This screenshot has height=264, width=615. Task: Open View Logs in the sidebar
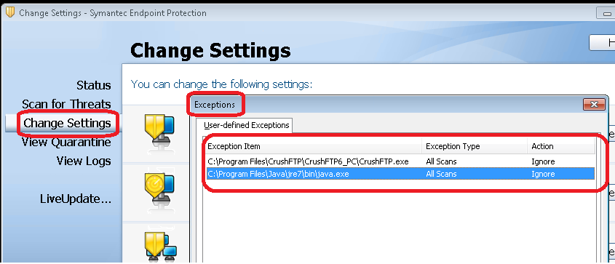coord(84,161)
